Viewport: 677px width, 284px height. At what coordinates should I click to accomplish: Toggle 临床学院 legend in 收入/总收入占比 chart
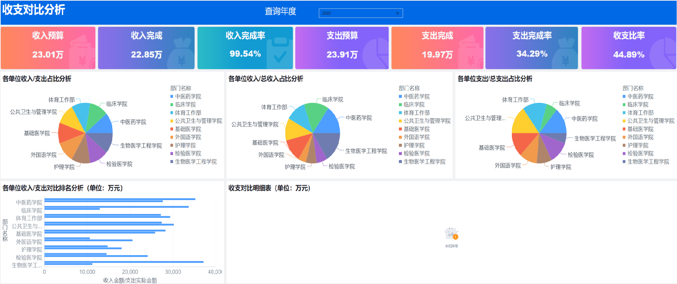[x=412, y=105]
